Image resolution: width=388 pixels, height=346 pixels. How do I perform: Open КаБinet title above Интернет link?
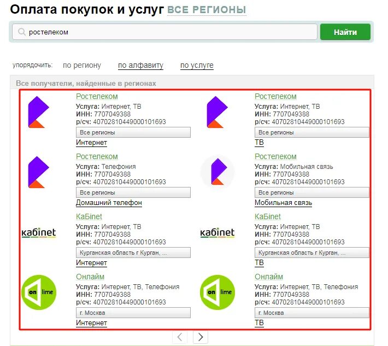point(89,216)
